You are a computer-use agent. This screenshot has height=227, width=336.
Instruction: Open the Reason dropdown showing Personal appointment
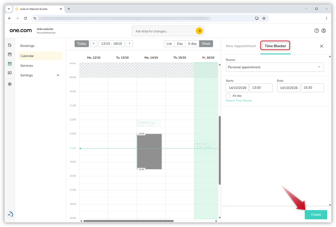point(275,67)
